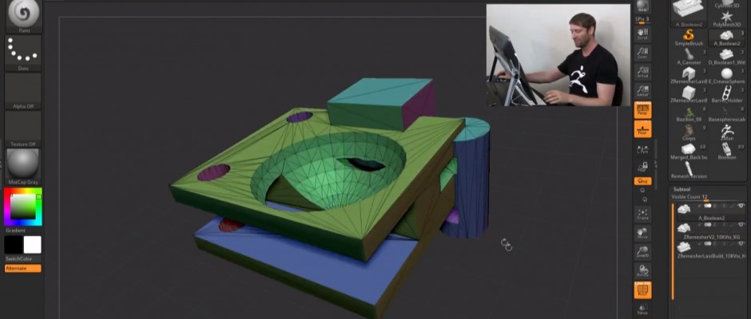751x319 pixels.
Task: Open the Texture Off selector
Action: pos(23,128)
